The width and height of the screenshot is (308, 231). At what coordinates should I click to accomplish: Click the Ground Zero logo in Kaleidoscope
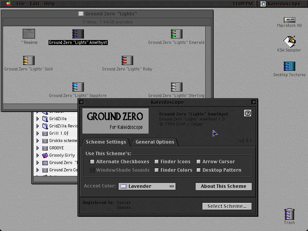(x=115, y=121)
